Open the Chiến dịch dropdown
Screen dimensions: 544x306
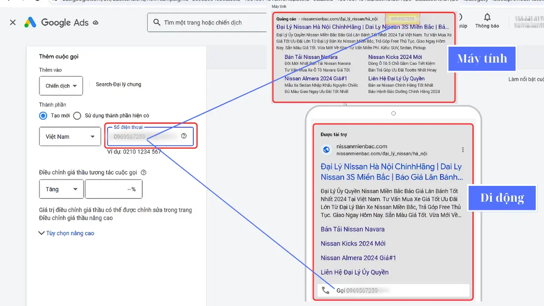click(x=61, y=86)
